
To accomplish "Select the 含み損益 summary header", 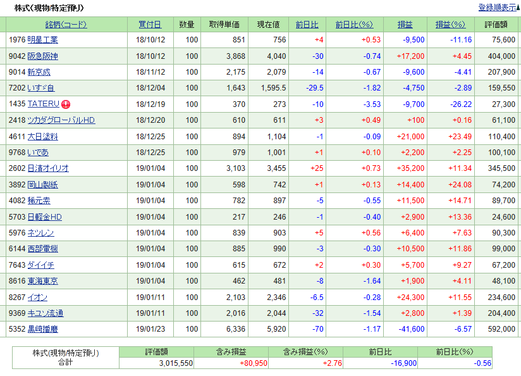I will (231, 352).
